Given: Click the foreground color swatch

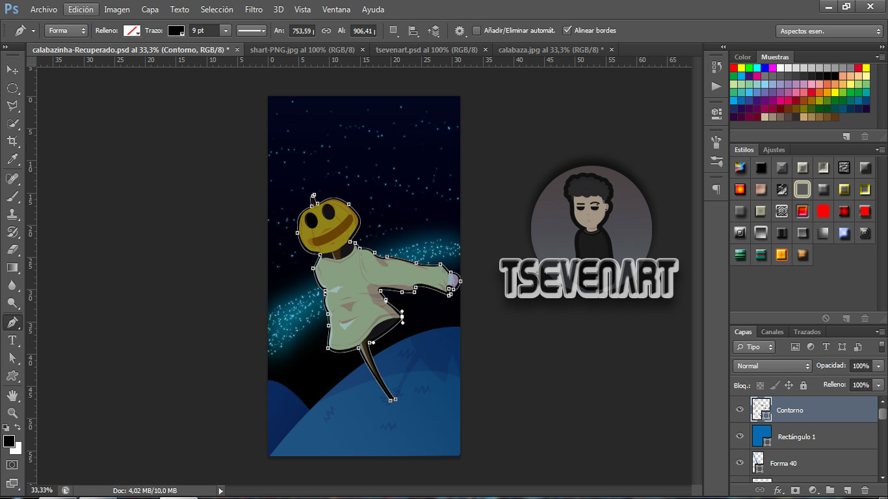Looking at the screenshot, I should 9,441.
